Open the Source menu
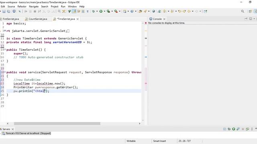This screenshot has height=144, width=257. pyautogui.click(x=11, y=6)
